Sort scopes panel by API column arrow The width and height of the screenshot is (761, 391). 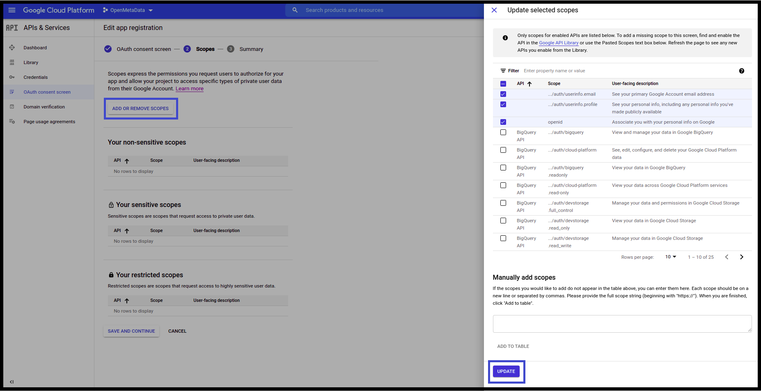[529, 84]
